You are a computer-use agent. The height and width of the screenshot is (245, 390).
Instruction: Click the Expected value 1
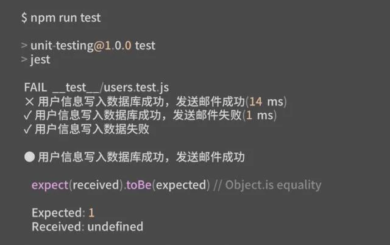pyautogui.click(x=91, y=213)
